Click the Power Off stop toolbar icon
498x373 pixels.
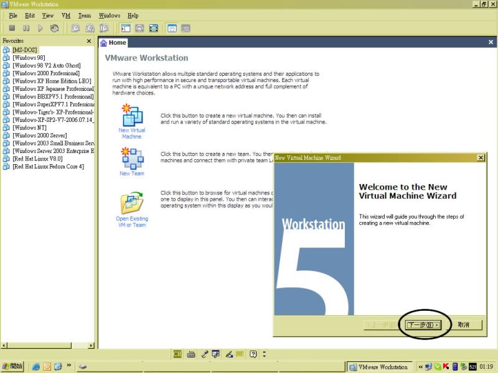pyautogui.click(x=12, y=28)
